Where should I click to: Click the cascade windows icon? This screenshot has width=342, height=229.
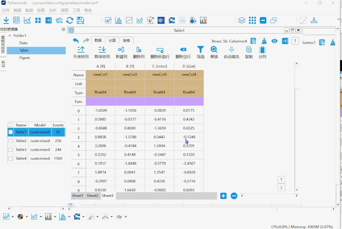pyautogui.click(x=274, y=20)
